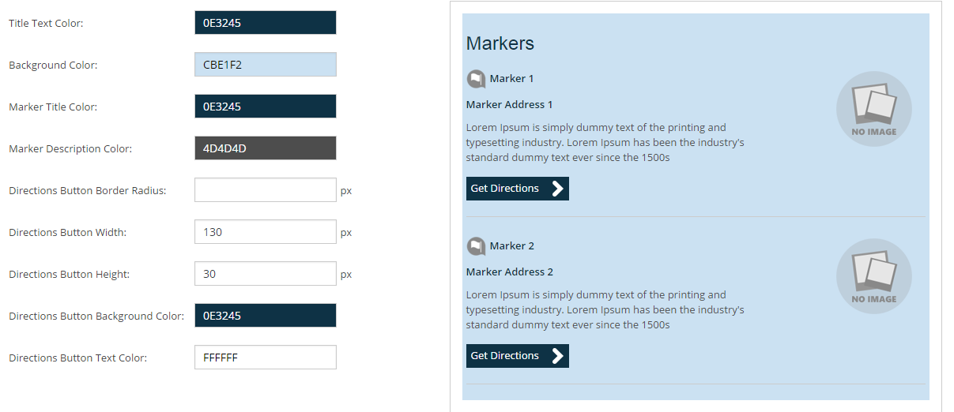This screenshot has height=412, width=954.
Task: Focus the Directions Button Border Radius field
Action: [x=265, y=190]
